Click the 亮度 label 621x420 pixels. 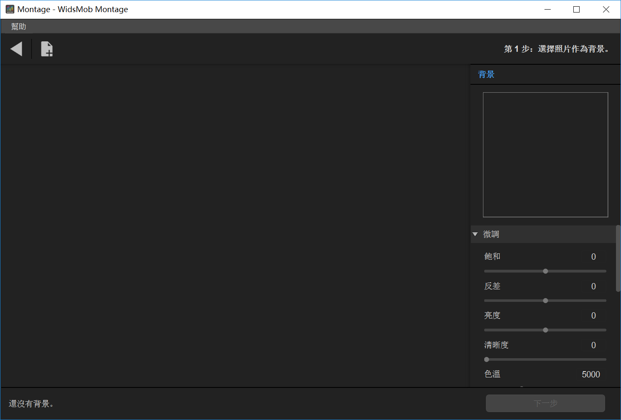[x=492, y=315]
